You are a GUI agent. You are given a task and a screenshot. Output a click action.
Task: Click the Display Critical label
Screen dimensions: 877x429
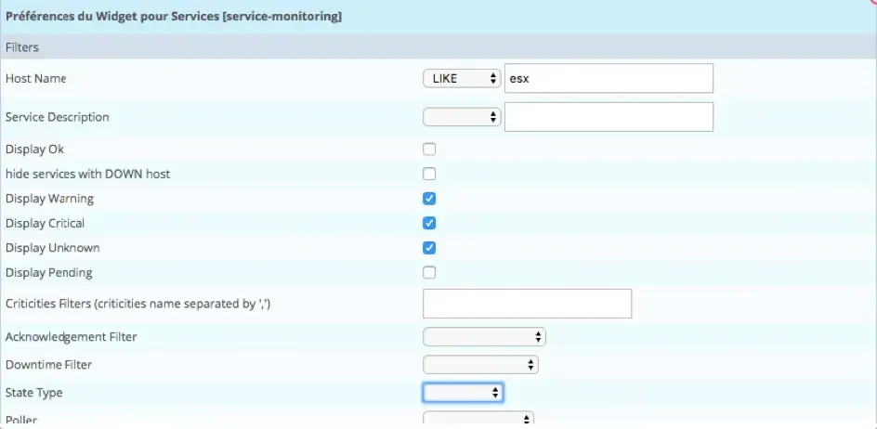tap(45, 223)
